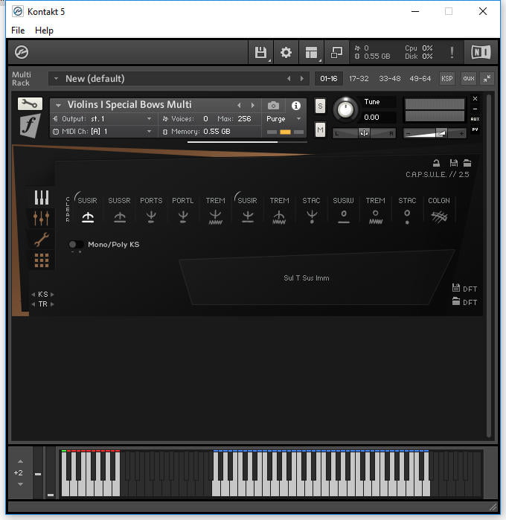Mute the instrument with M button

click(320, 129)
